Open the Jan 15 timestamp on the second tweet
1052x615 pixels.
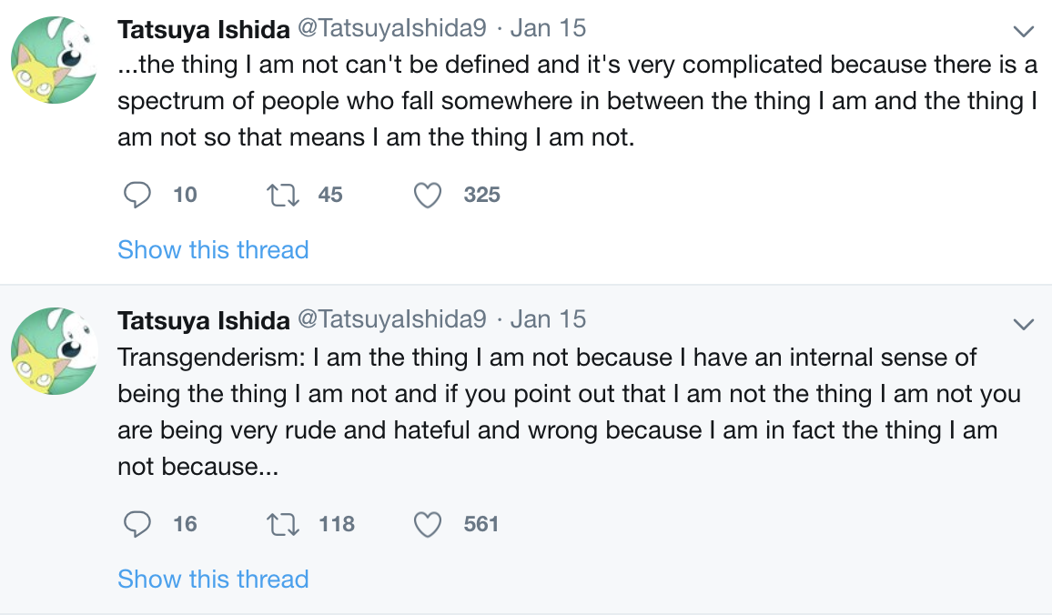coord(548,319)
